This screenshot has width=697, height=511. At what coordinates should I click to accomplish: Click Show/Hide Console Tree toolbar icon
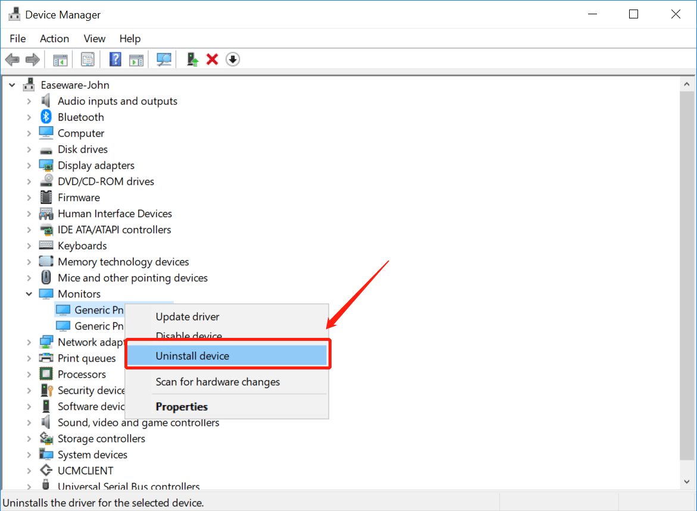(60, 59)
